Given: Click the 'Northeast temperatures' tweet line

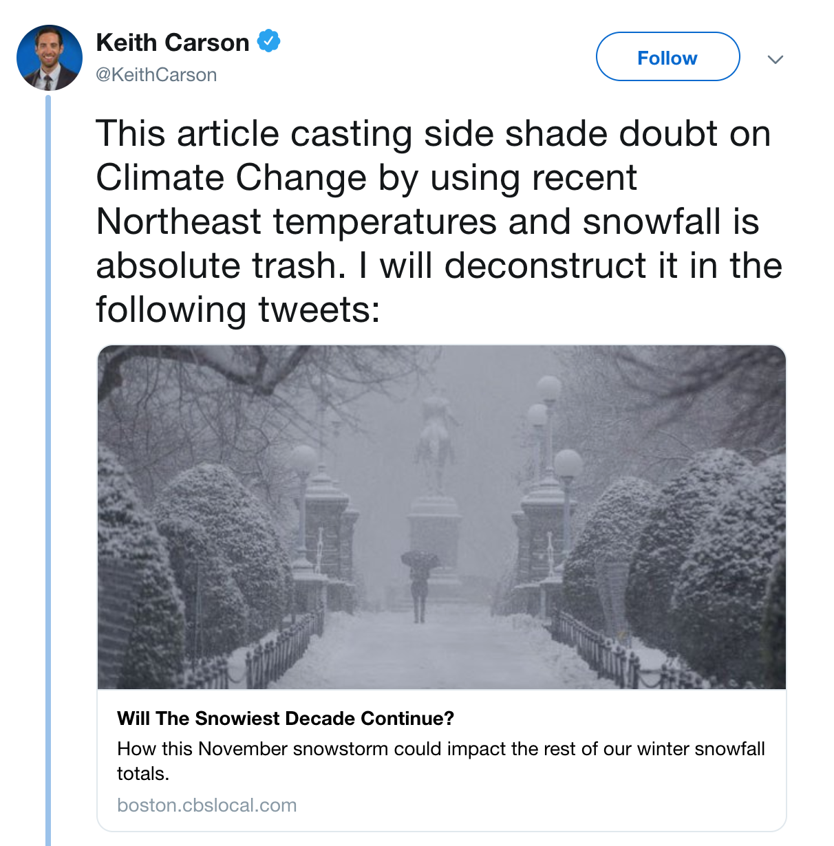Looking at the screenshot, I should 427,221.
